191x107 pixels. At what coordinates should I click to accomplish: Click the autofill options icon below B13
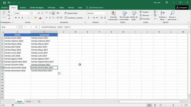(59, 73)
